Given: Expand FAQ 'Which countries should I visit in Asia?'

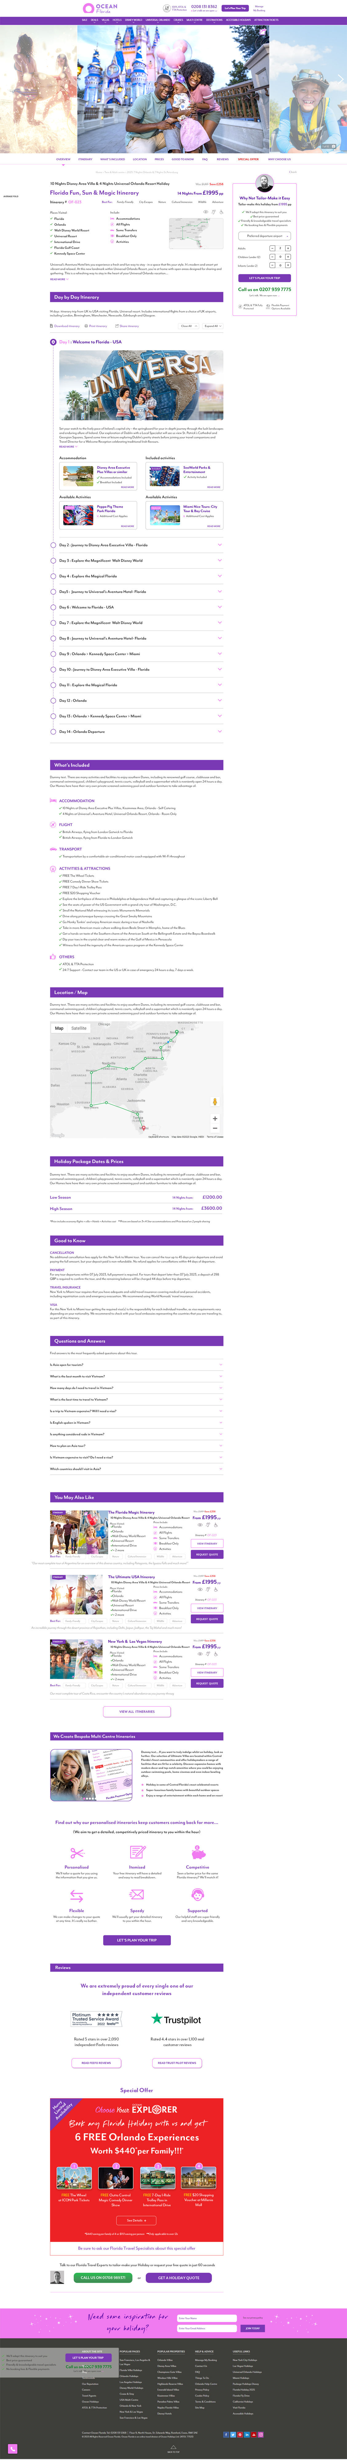Looking at the screenshot, I should click(136, 1469).
